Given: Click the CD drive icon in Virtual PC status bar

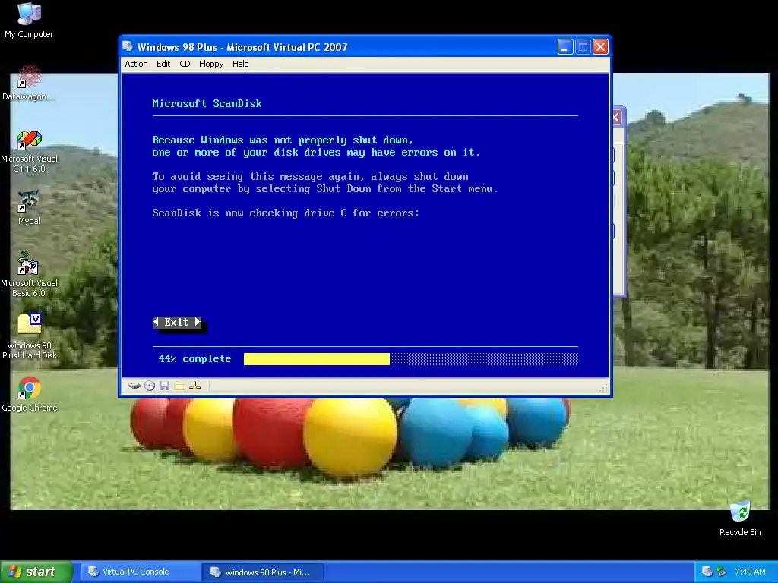Looking at the screenshot, I should [150, 386].
